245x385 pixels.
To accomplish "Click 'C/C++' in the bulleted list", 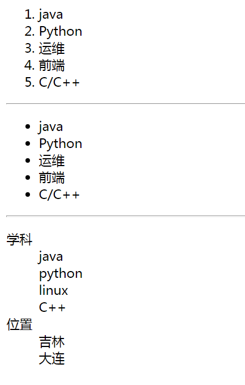I will click(59, 194).
